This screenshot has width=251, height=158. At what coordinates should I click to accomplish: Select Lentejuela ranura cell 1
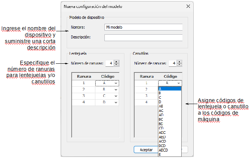[84, 83]
